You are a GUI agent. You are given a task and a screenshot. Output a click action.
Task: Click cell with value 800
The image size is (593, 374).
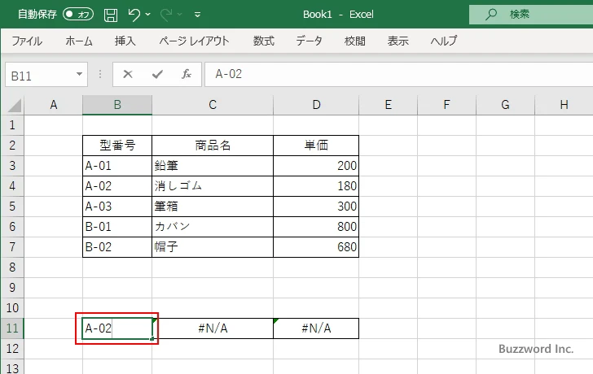pyautogui.click(x=316, y=227)
